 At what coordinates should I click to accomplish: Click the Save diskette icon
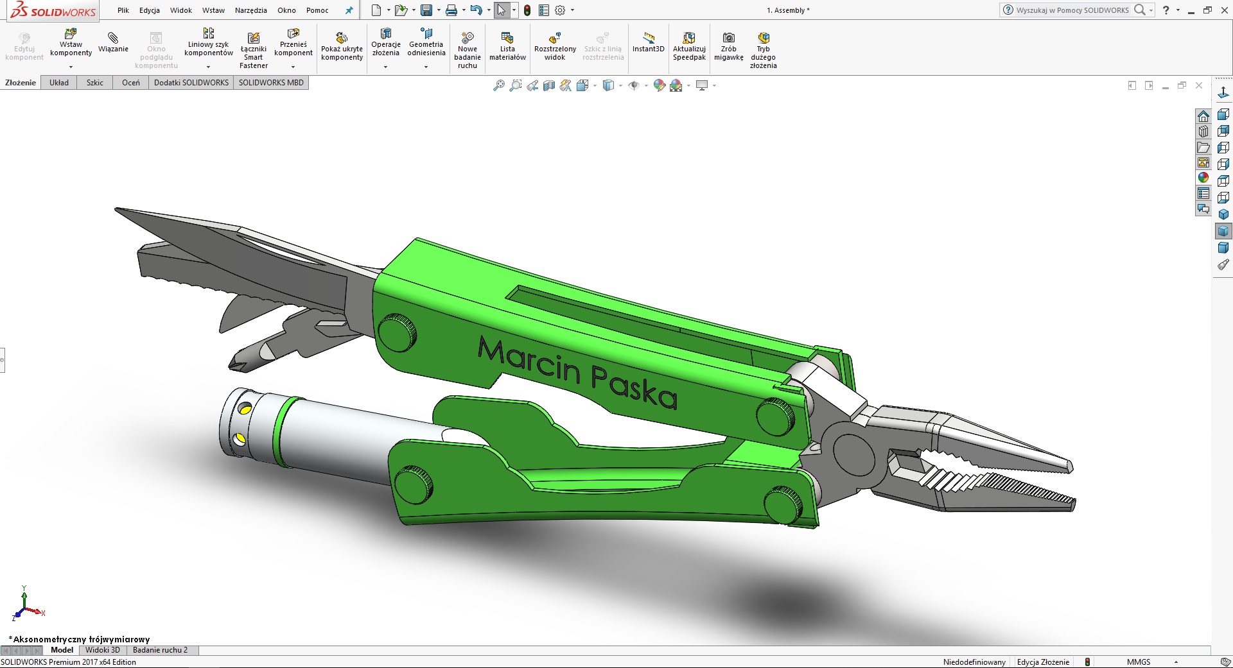click(426, 10)
